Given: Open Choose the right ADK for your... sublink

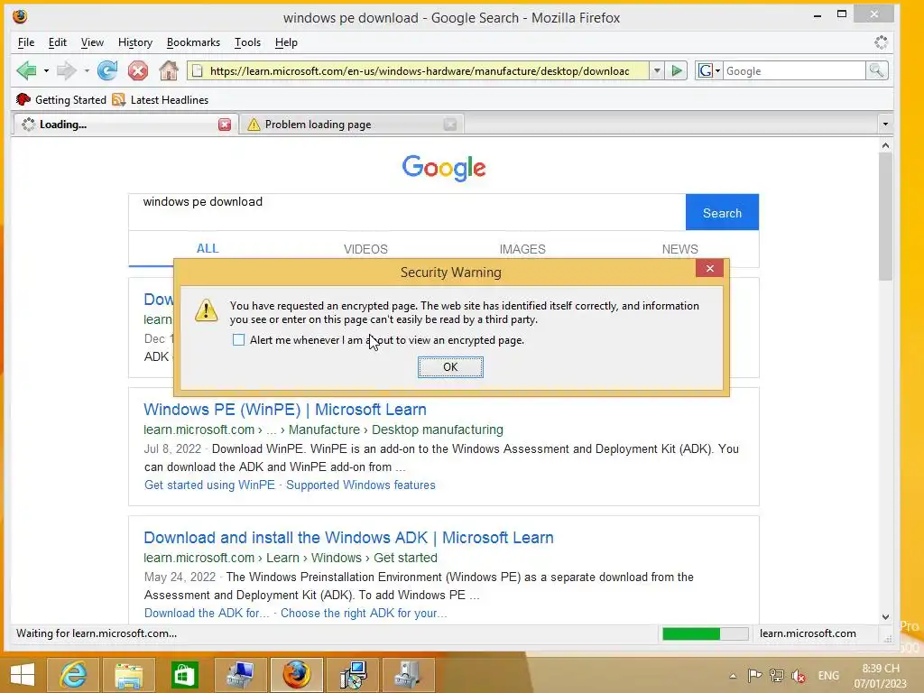Looking at the screenshot, I should tap(364, 613).
